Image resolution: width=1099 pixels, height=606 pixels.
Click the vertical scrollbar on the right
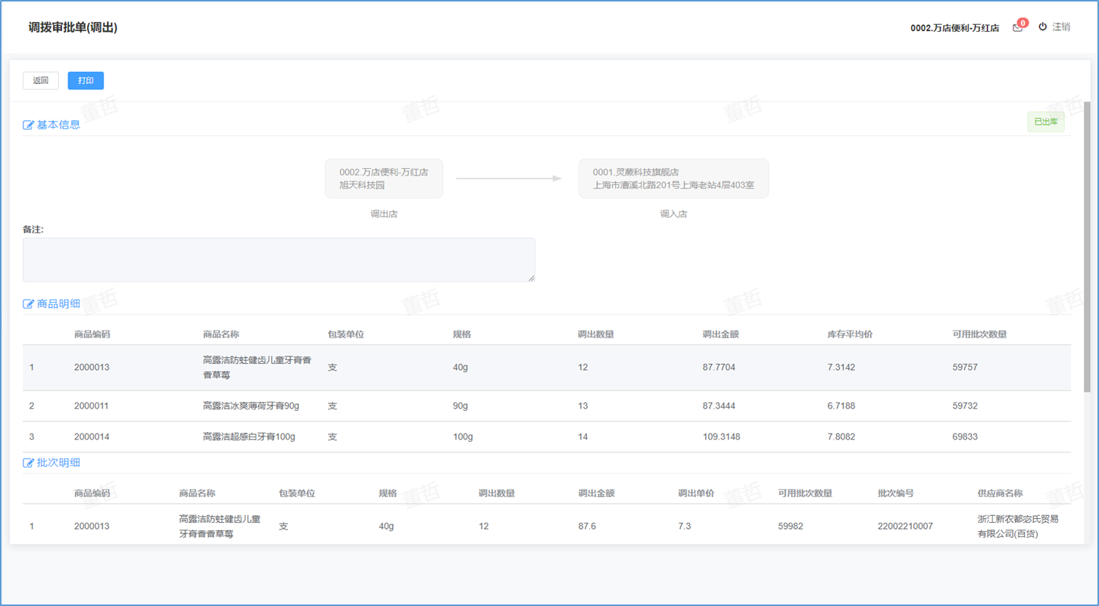[1087, 246]
